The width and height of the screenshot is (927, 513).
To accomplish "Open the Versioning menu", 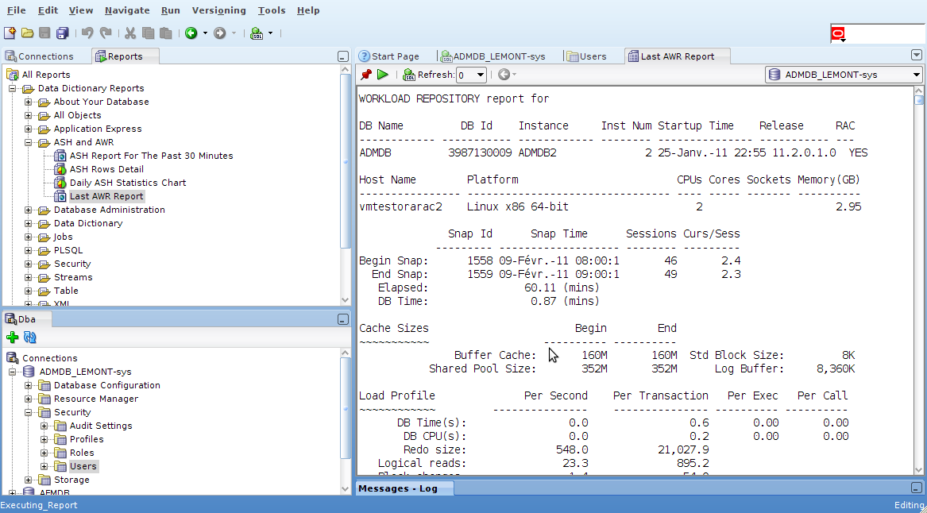I will [219, 10].
